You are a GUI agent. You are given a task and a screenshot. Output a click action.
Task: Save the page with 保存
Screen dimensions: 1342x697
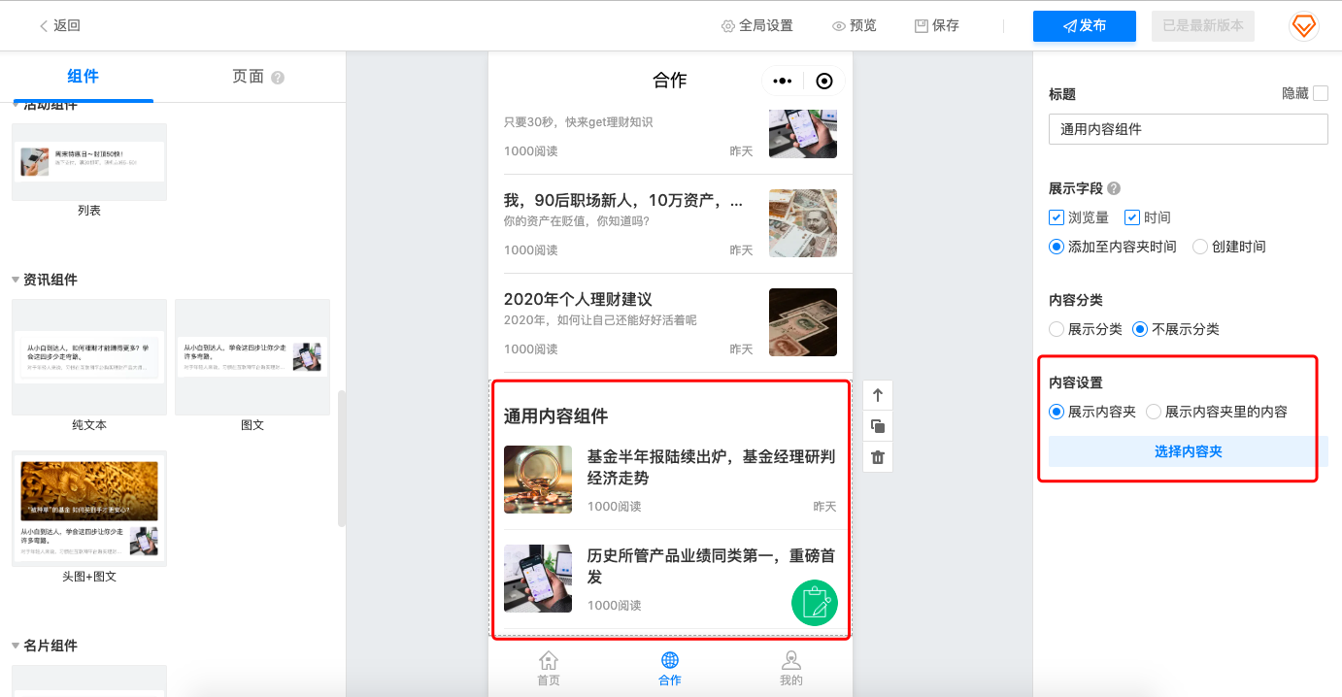click(937, 26)
